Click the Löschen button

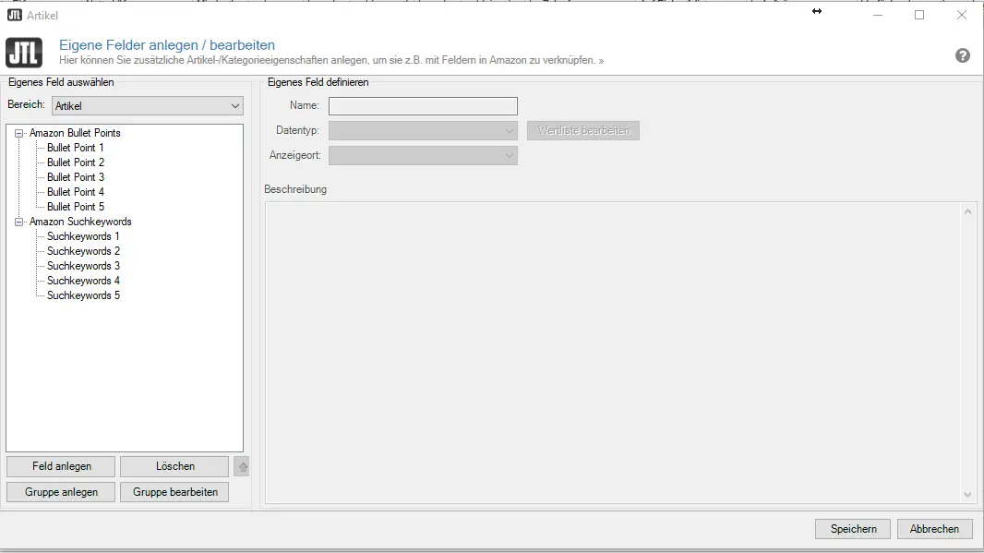click(x=174, y=466)
